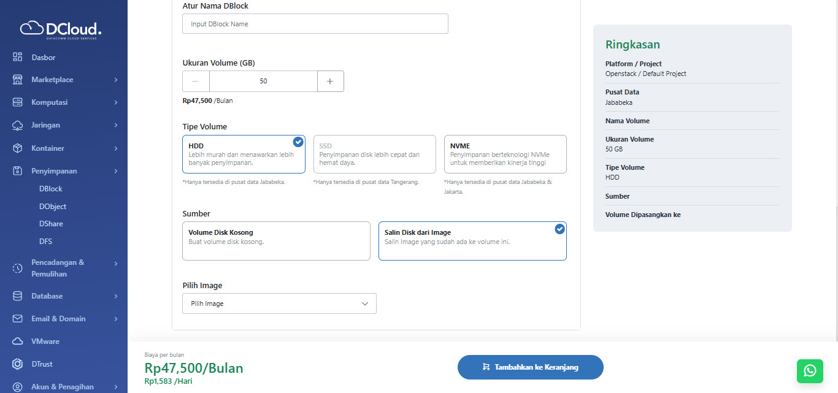Select the HDD volume type
This screenshot has height=393, width=838.
point(244,155)
